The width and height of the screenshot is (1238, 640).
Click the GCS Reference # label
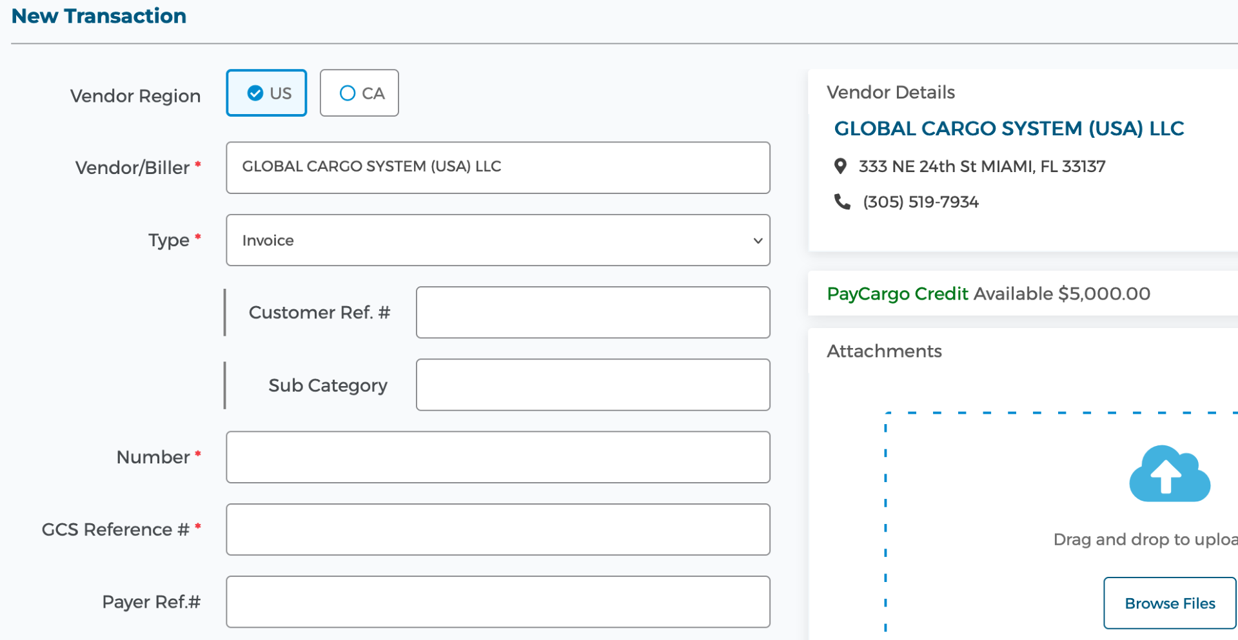coord(115,530)
